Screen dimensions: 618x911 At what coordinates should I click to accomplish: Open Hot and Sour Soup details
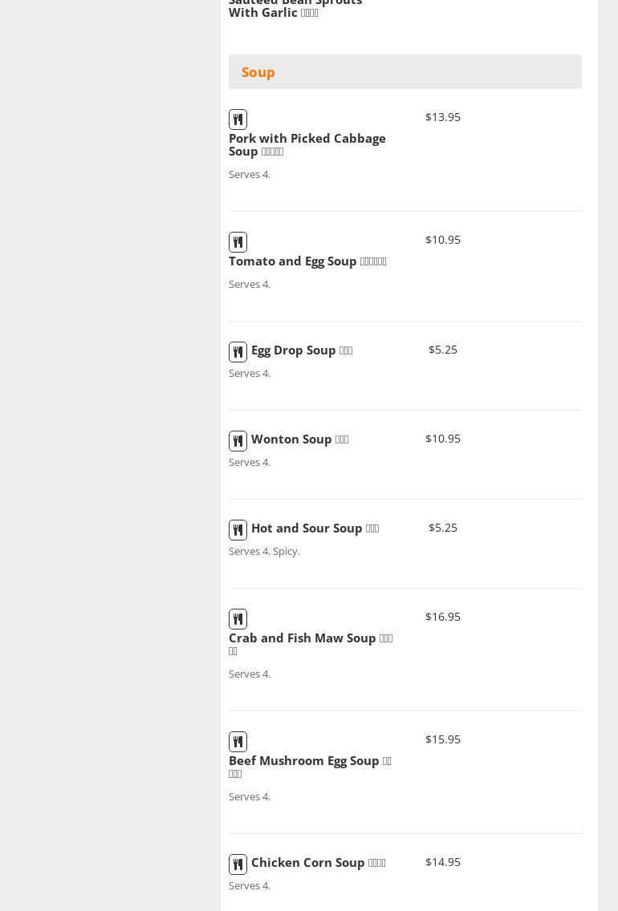click(315, 528)
